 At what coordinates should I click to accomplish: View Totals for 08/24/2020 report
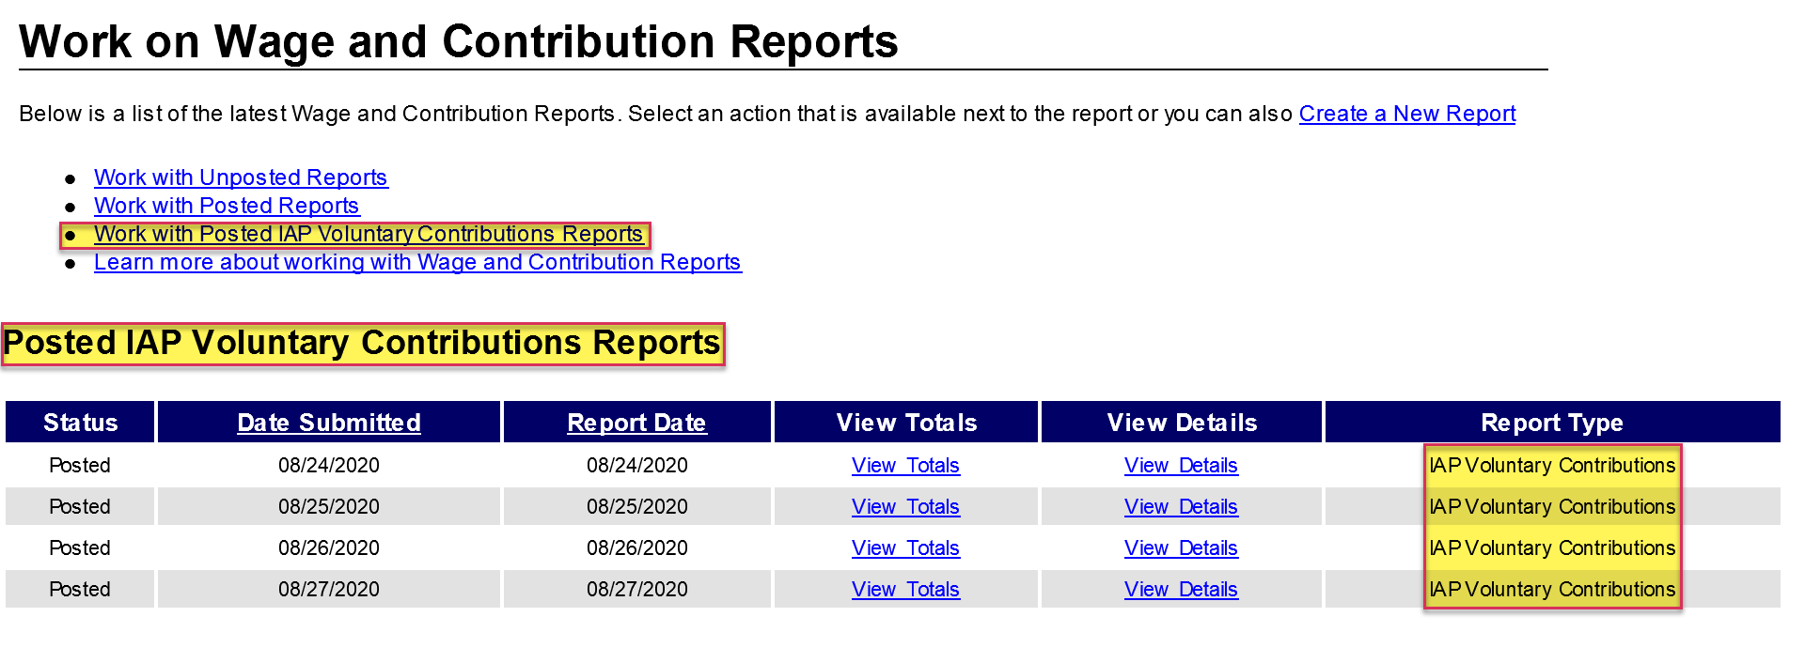(905, 466)
